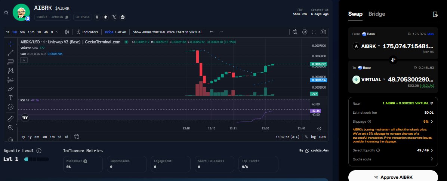Viewport: 447px width, 181px height.
Task: Open the CoinGecko link icon next to On-chain
Action: pos(97,17)
